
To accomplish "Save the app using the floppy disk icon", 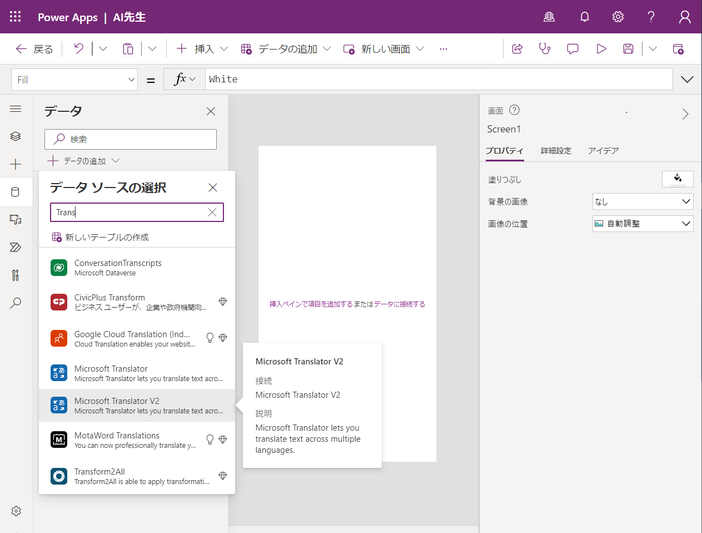I will (628, 48).
